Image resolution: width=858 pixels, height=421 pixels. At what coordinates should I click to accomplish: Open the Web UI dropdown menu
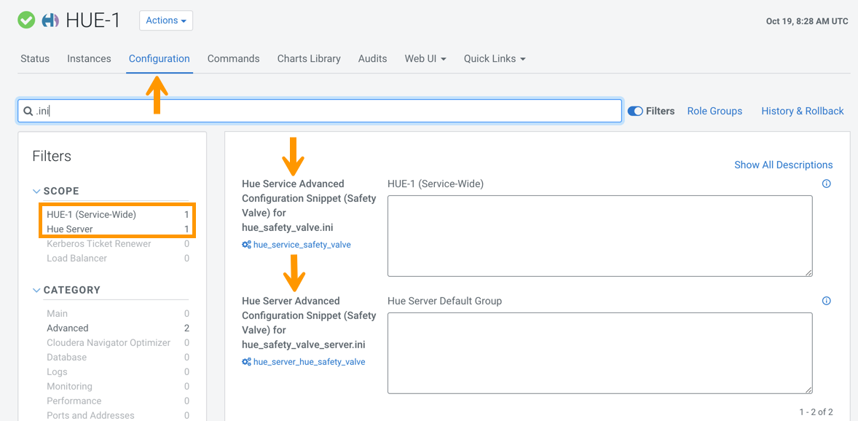coord(425,59)
